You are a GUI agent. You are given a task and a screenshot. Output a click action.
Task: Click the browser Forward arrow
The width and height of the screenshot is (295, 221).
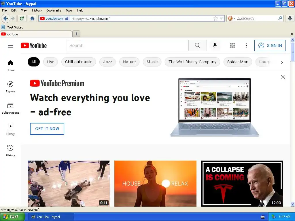pyautogui.click(x=13, y=18)
